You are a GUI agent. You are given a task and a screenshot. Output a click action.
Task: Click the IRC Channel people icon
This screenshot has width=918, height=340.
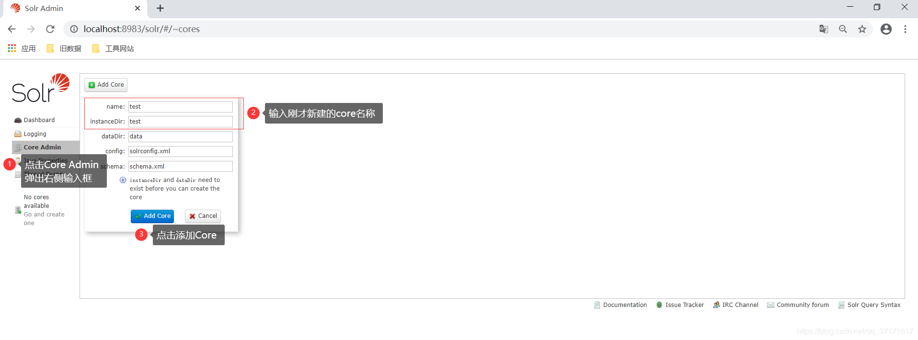716,305
